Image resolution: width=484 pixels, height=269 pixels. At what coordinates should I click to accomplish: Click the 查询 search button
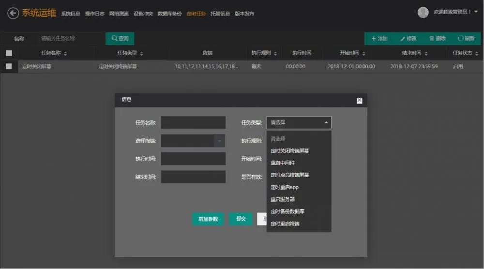point(120,39)
